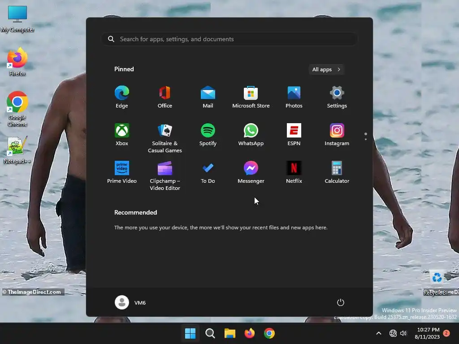Select the My Computer desktop icon
This screenshot has height=344, width=459.
[17, 19]
